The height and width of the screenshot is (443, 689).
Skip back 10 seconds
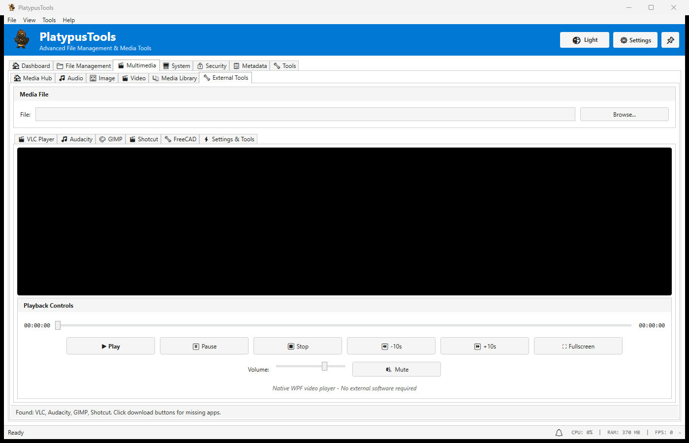(391, 347)
